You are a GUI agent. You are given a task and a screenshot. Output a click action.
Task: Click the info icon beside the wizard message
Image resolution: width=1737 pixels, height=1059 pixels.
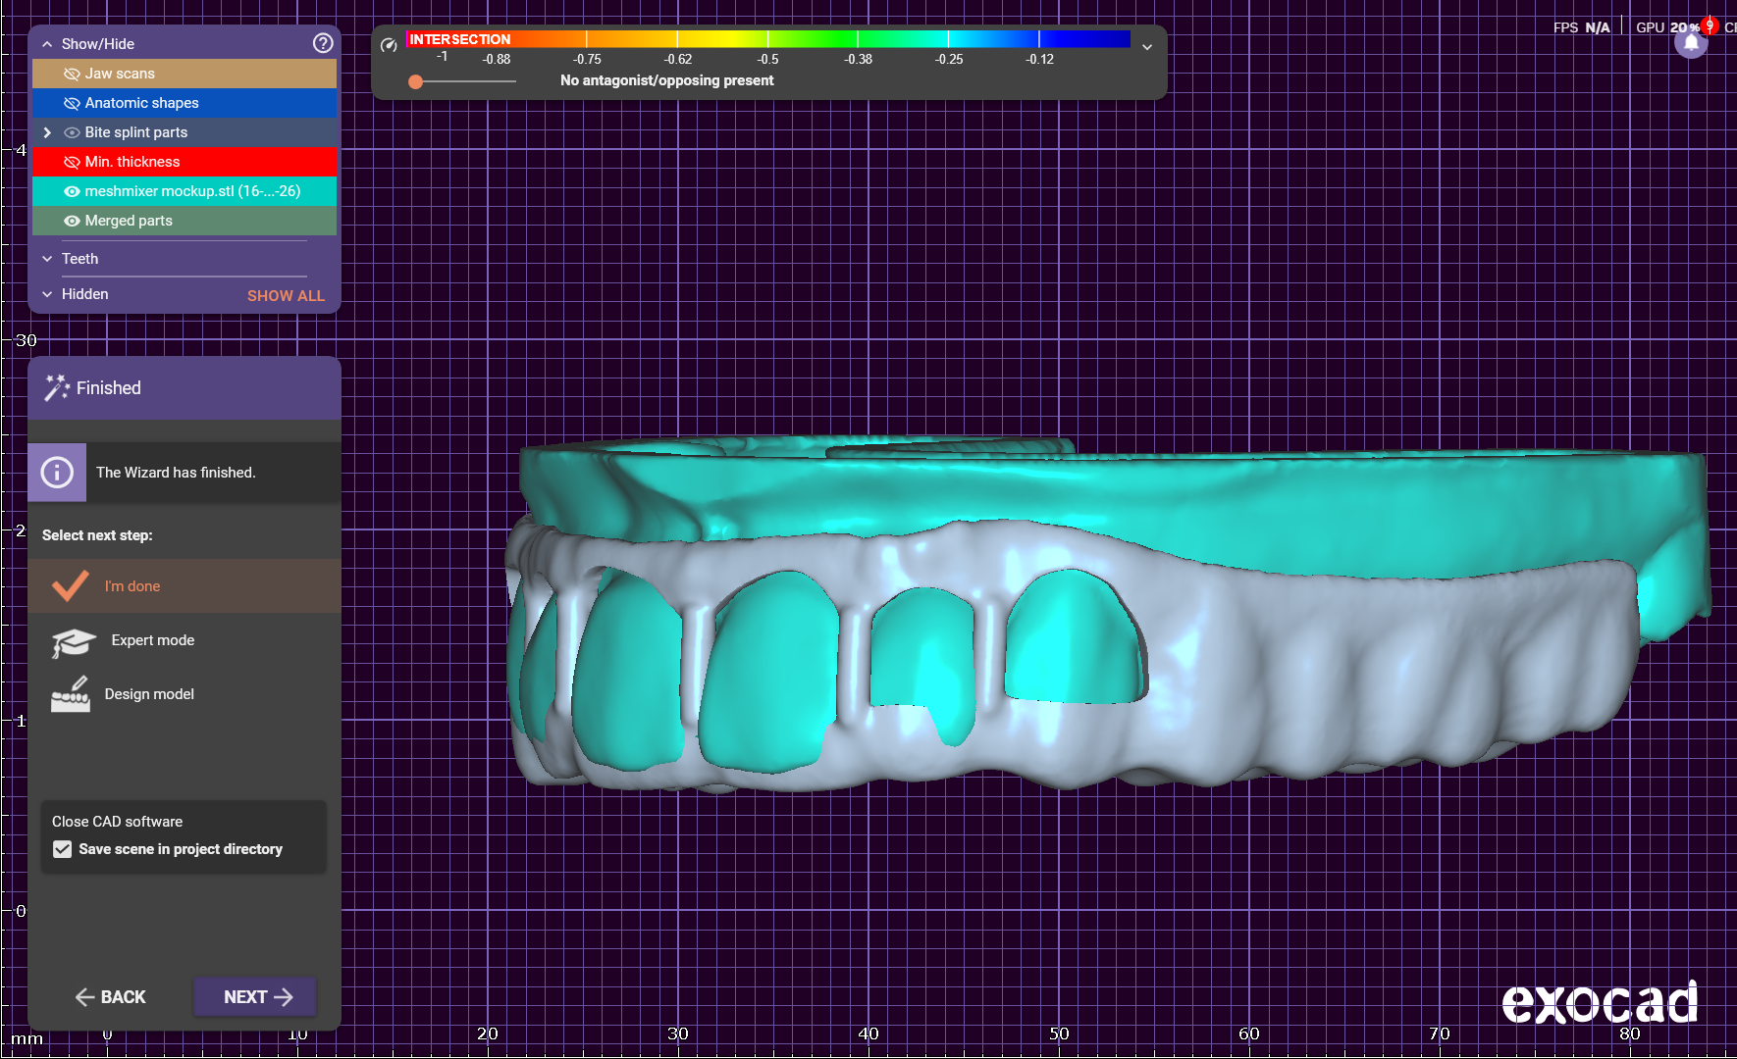click(x=57, y=473)
